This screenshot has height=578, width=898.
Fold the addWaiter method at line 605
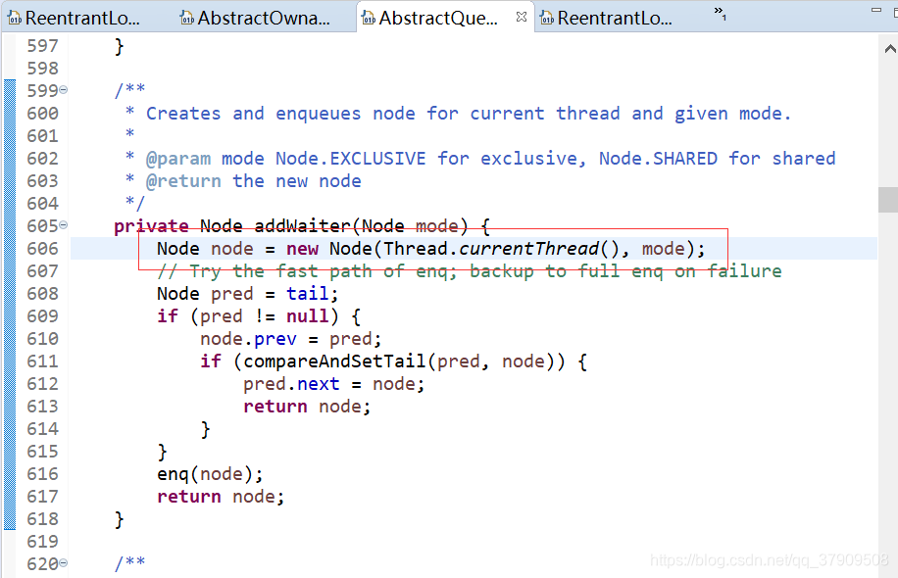(64, 225)
